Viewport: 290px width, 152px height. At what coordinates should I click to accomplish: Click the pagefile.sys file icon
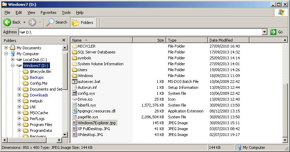(x=74, y=117)
